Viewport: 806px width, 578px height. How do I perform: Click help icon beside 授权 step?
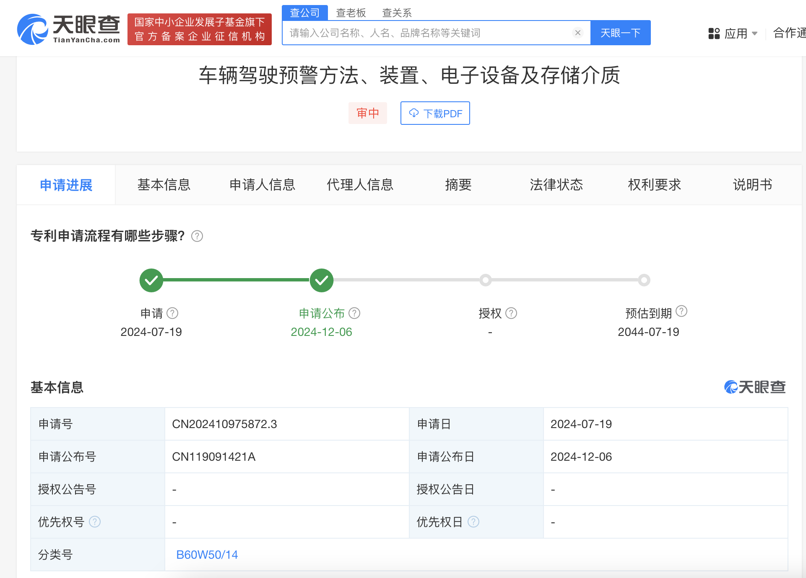click(x=511, y=313)
